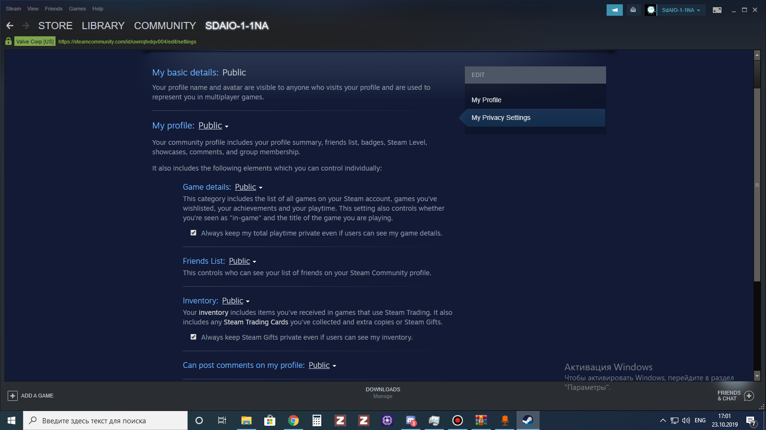
Task: Click the scrollbar up arrow
Action: (757, 55)
